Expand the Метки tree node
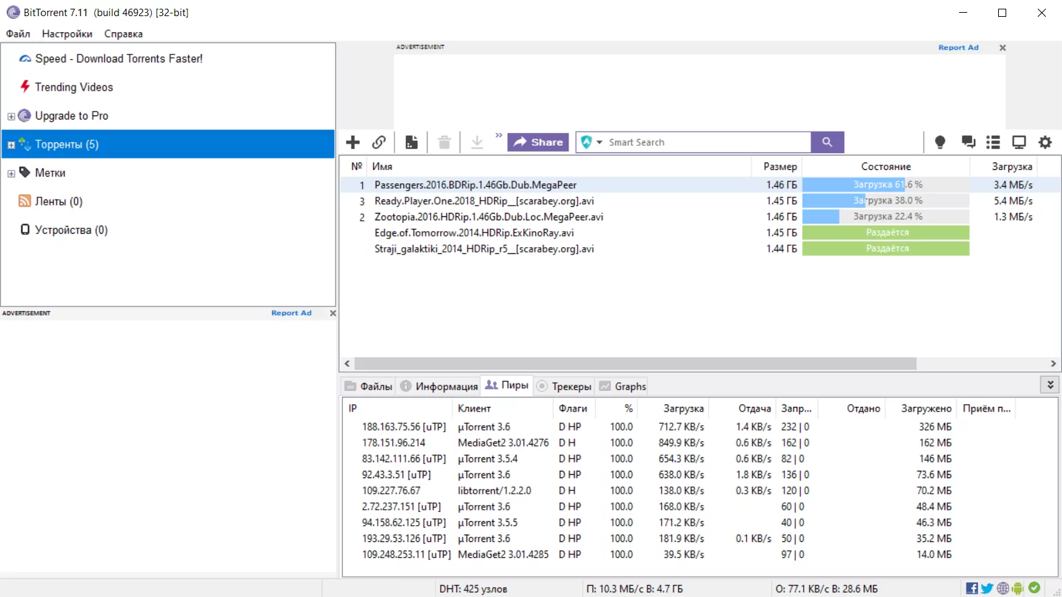1062x597 pixels. (x=11, y=173)
